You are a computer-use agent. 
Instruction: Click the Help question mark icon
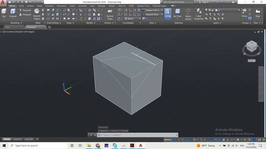pyautogui.click(x=233, y=2)
